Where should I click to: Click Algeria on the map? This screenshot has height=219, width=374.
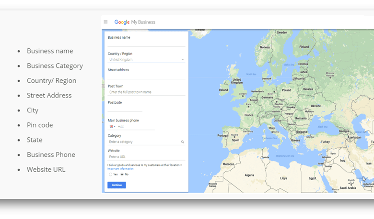pos(249,175)
